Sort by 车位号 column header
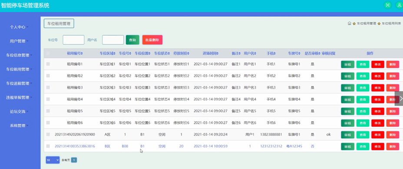 pos(125,53)
